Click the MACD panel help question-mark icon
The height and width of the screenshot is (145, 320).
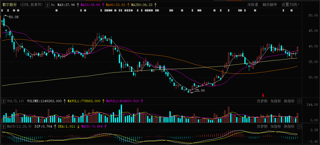[x=3, y=127]
